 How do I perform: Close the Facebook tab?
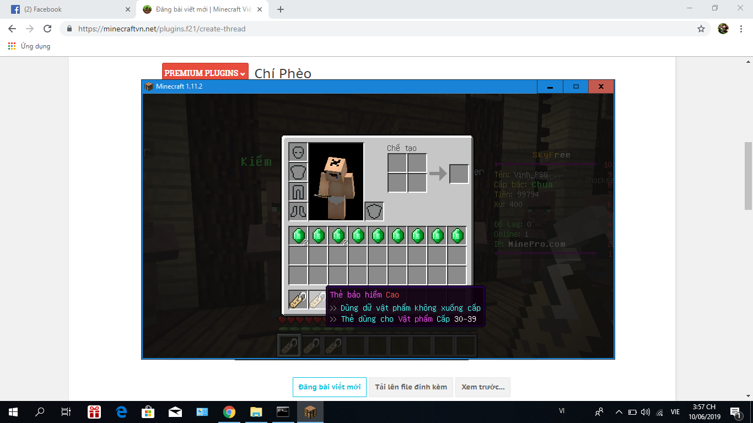[127, 9]
